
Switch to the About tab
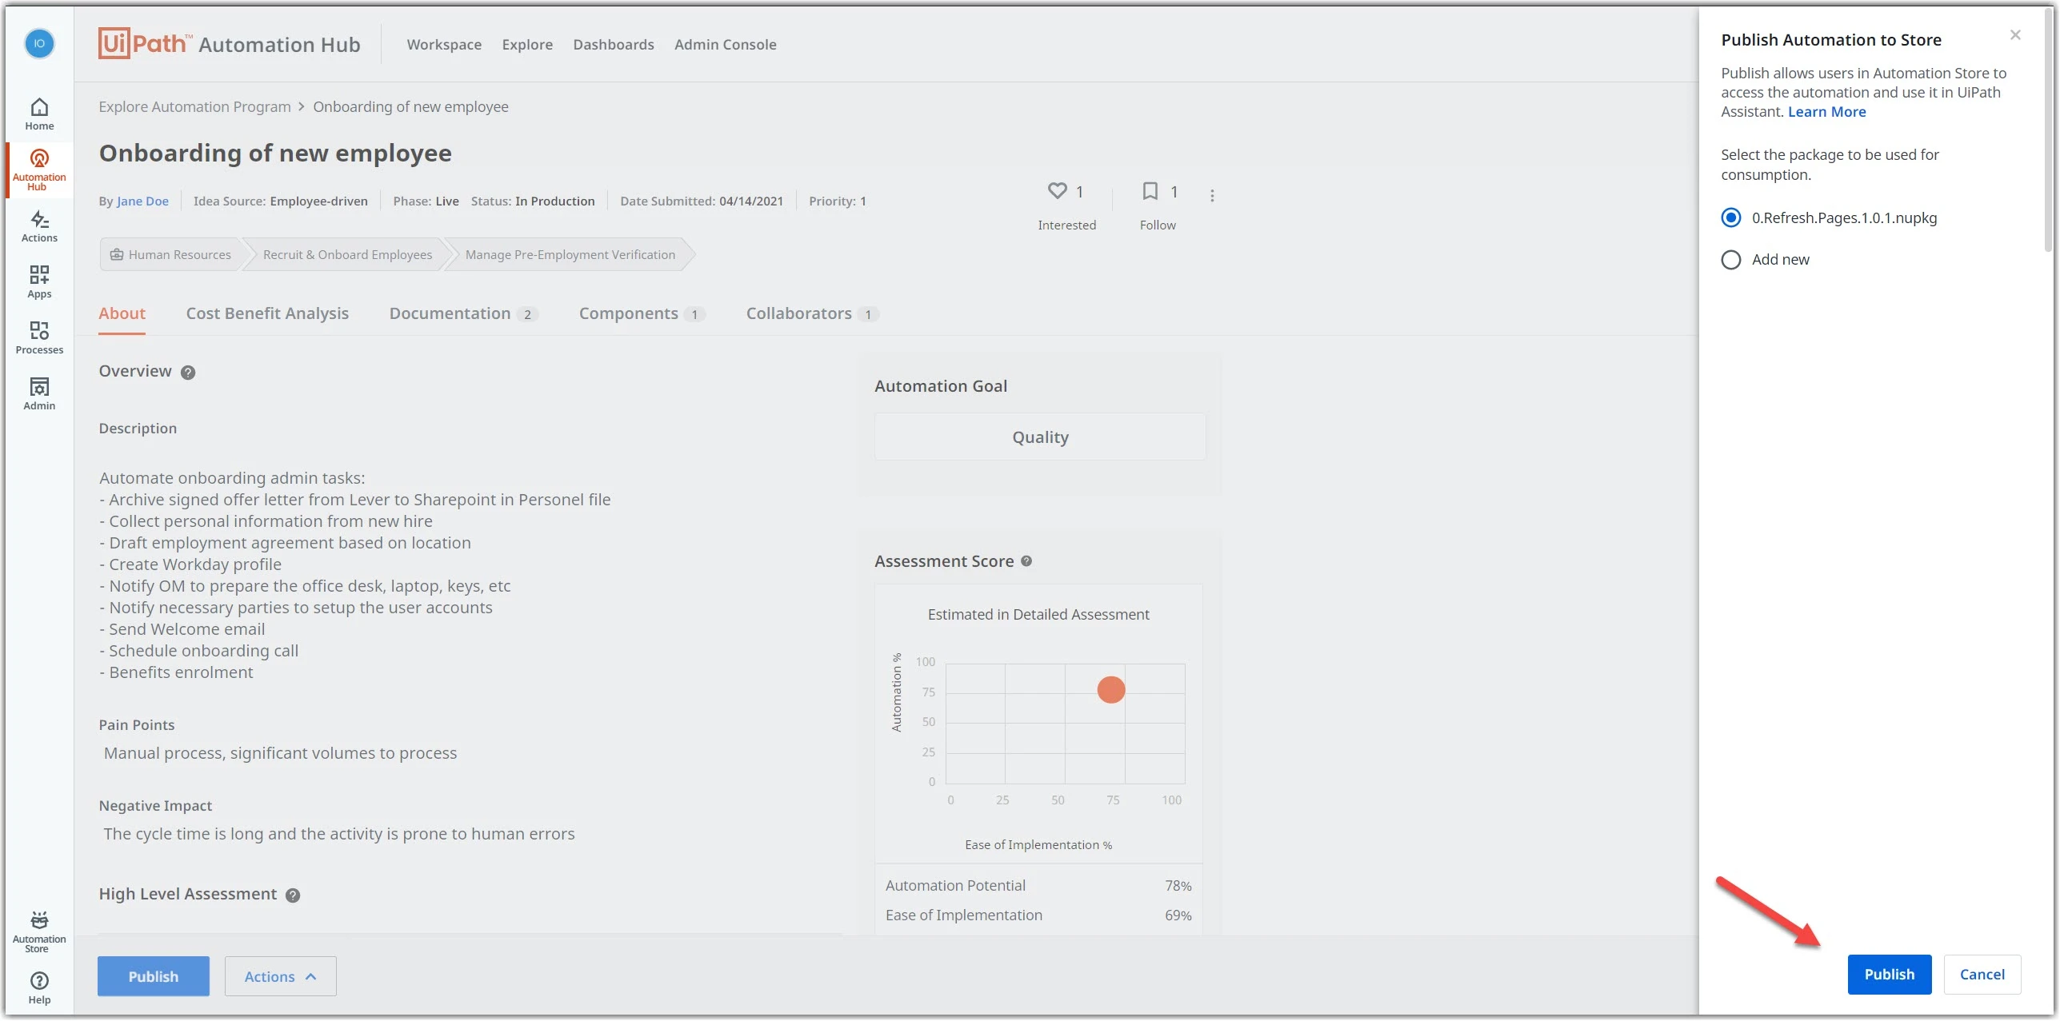[122, 313]
